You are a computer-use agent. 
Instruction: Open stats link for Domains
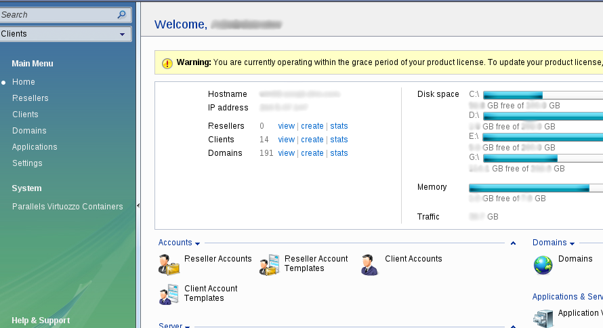(339, 153)
